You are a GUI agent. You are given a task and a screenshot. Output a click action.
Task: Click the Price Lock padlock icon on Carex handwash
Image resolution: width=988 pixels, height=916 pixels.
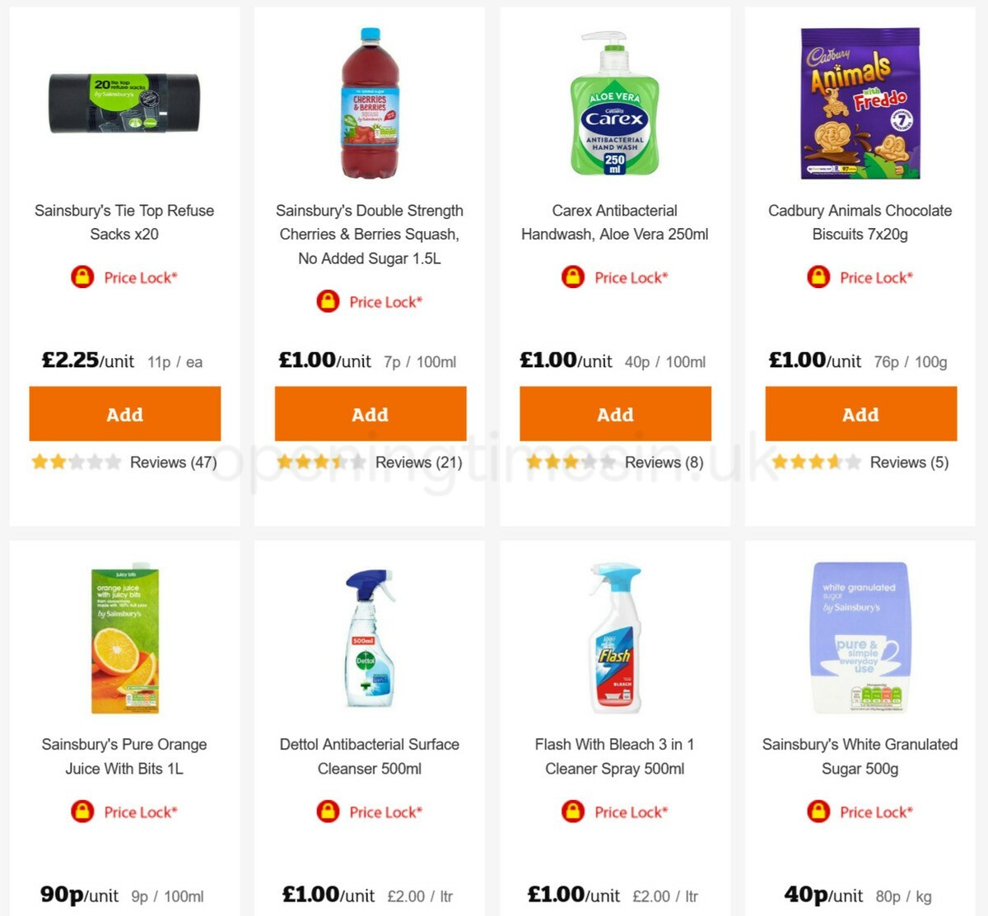pos(574,277)
